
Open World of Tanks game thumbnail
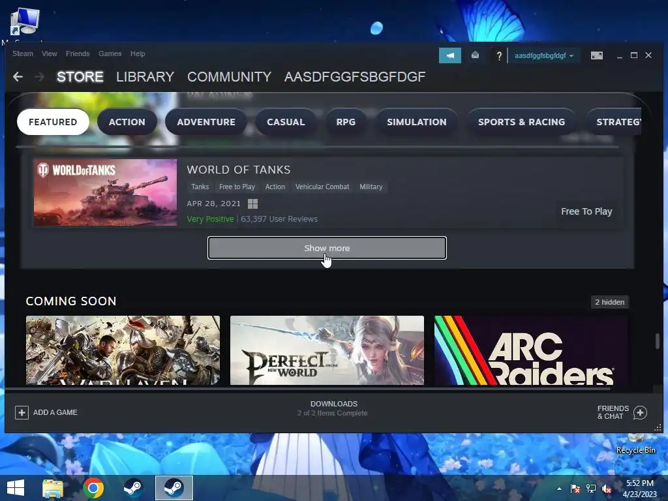click(x=105, y=192)
